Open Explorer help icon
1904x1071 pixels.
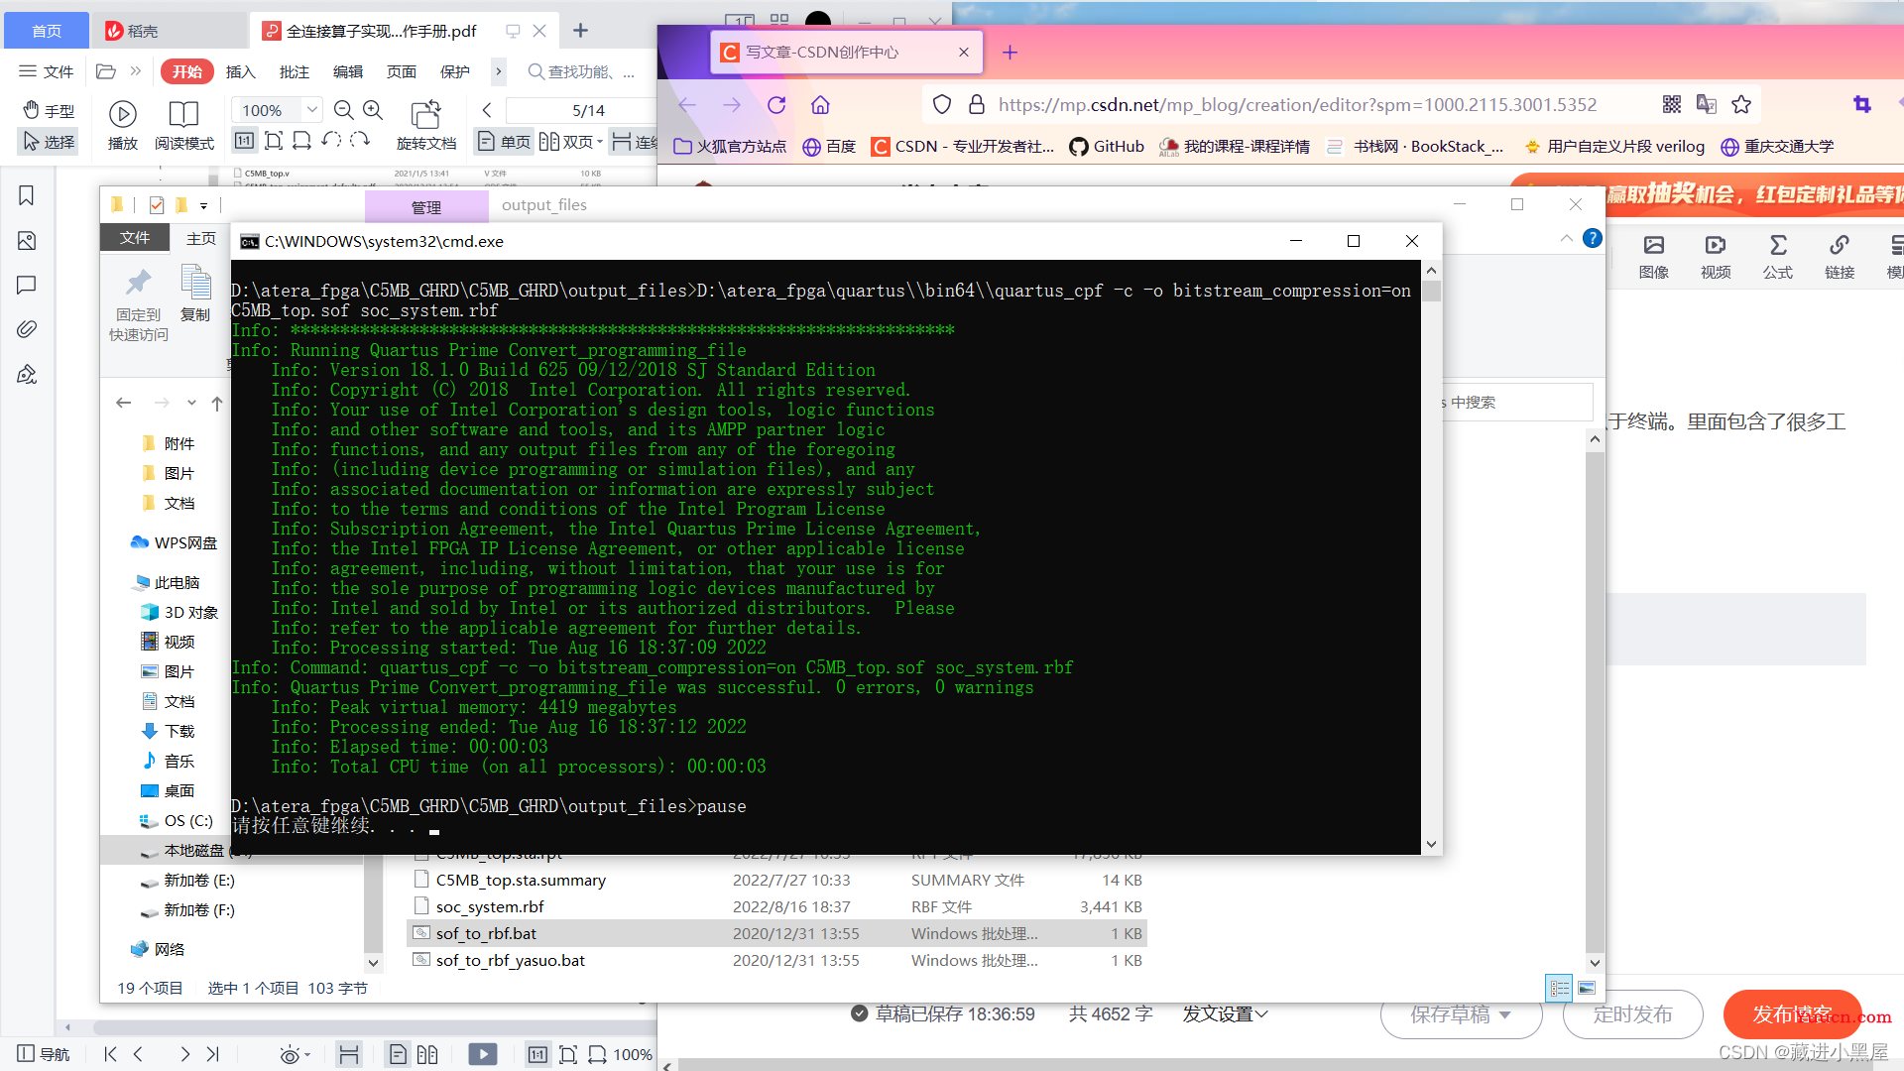[x=1593, y=238]
